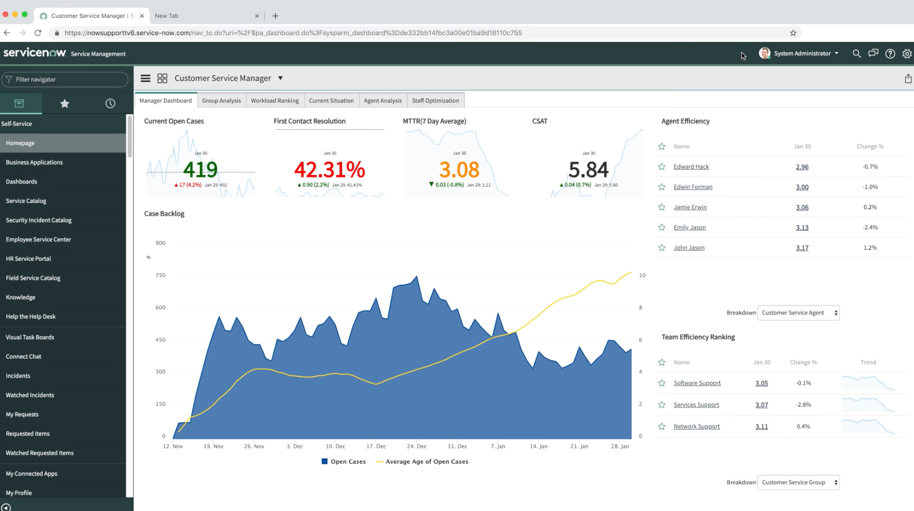Expand the Customer Service Manager dashboard dropdown
This screenshot has width=914, height=511.
pos(280,78)
